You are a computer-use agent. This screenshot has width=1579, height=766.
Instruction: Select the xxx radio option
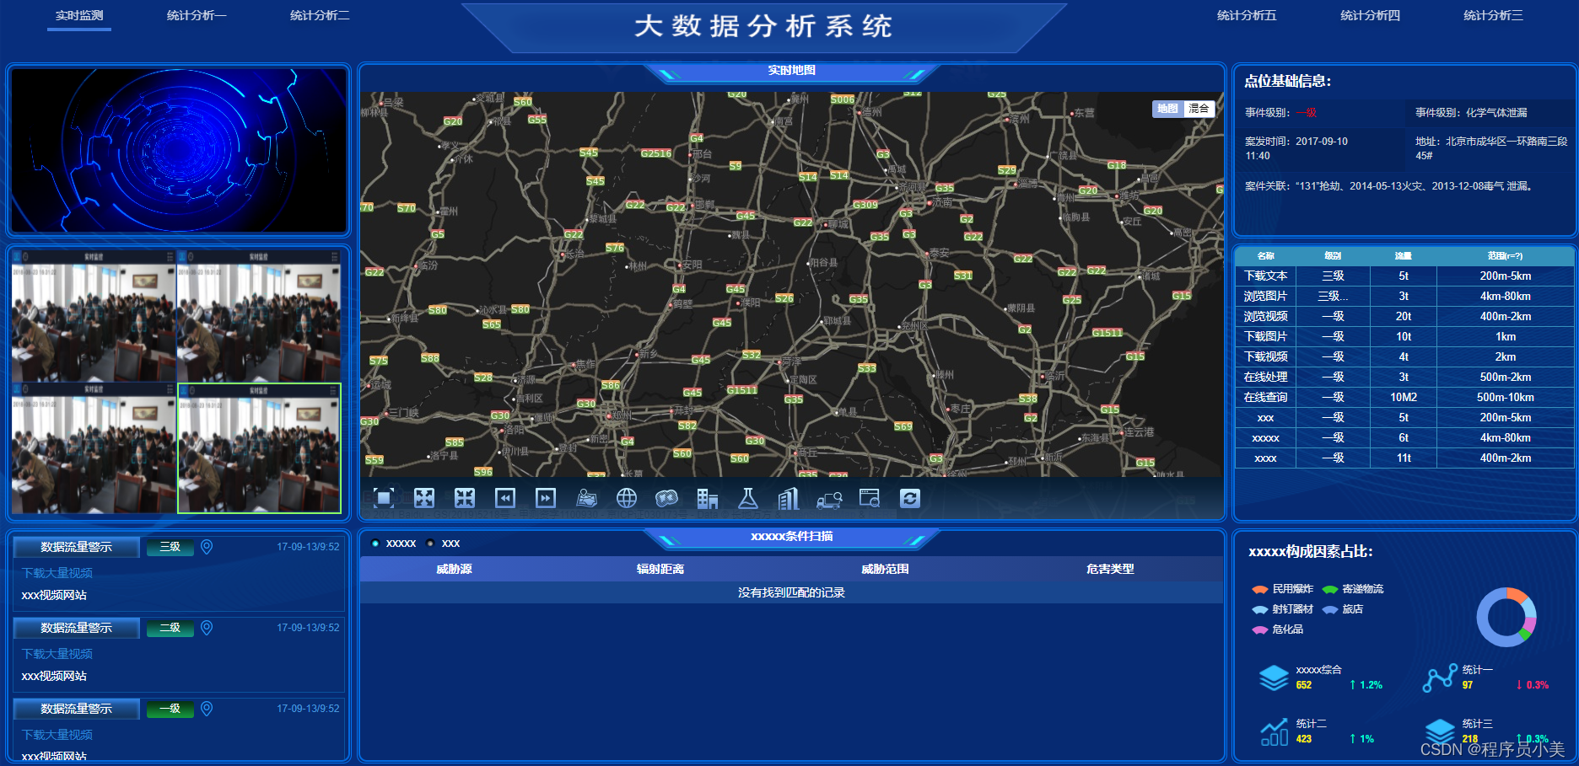[430, 544]
